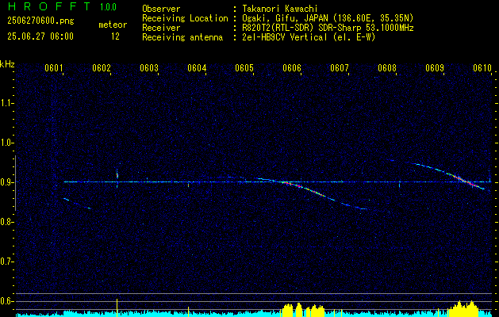Click the meteor label
Viewport: 499px width, 317px height.
(113, 25)
